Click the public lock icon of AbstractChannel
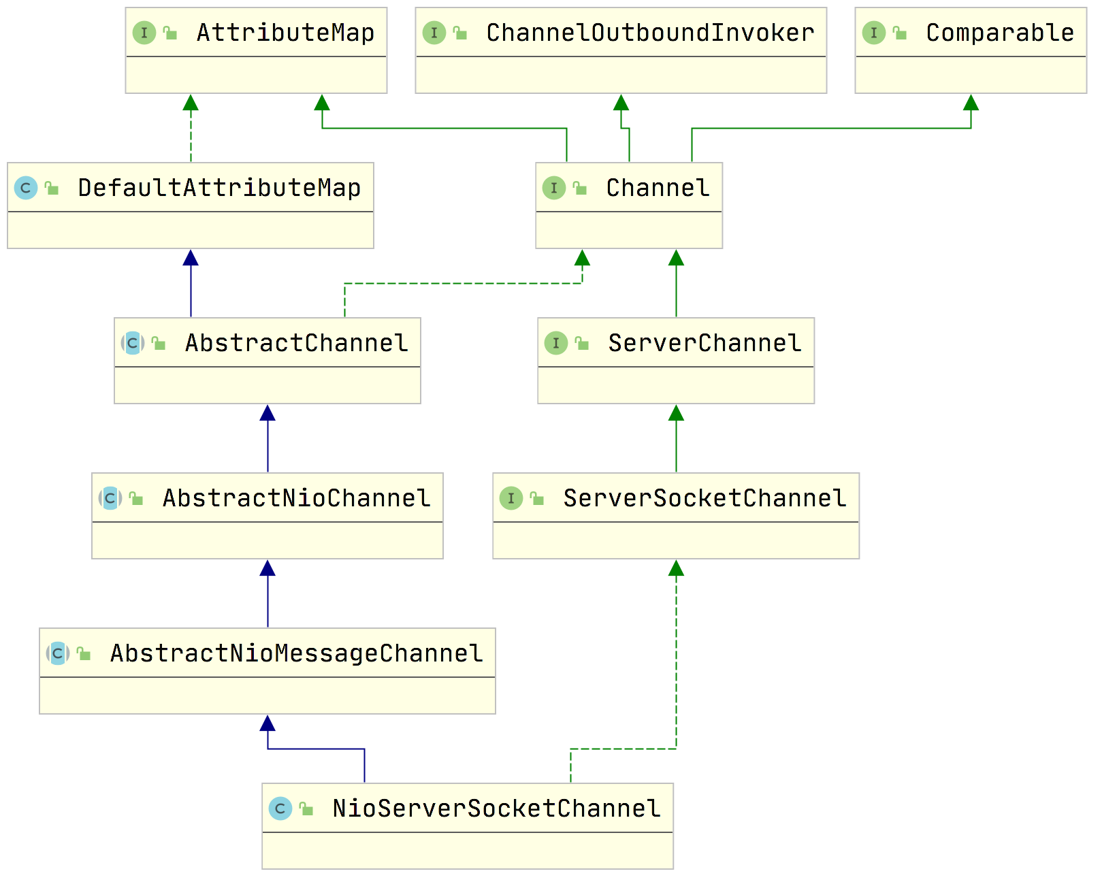Viewport: 1100px width, 882px height. 159,343
